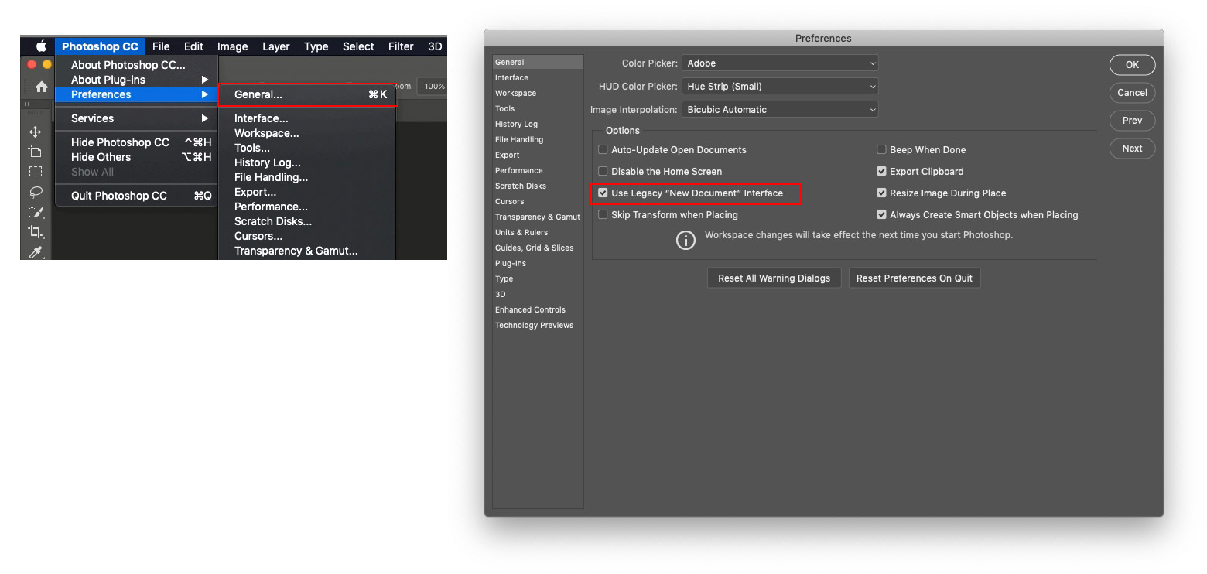Click Quit Photoshop CC menu item
This screenshot has height=574, width=1207.
click(x=136, y=196)
